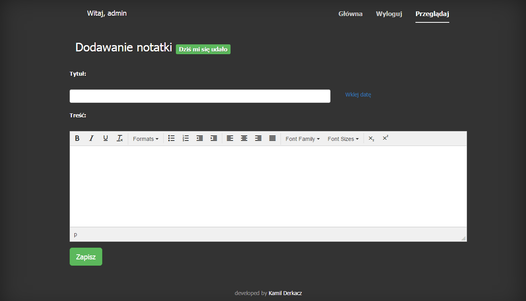The image size is (526, 301).
Task: Focus the Tytuł input field
Action: [x=200, y=96]
